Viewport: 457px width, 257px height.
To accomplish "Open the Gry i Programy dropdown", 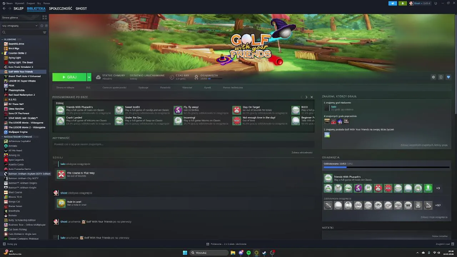I will pyautogui.click(x=20, y=26).
